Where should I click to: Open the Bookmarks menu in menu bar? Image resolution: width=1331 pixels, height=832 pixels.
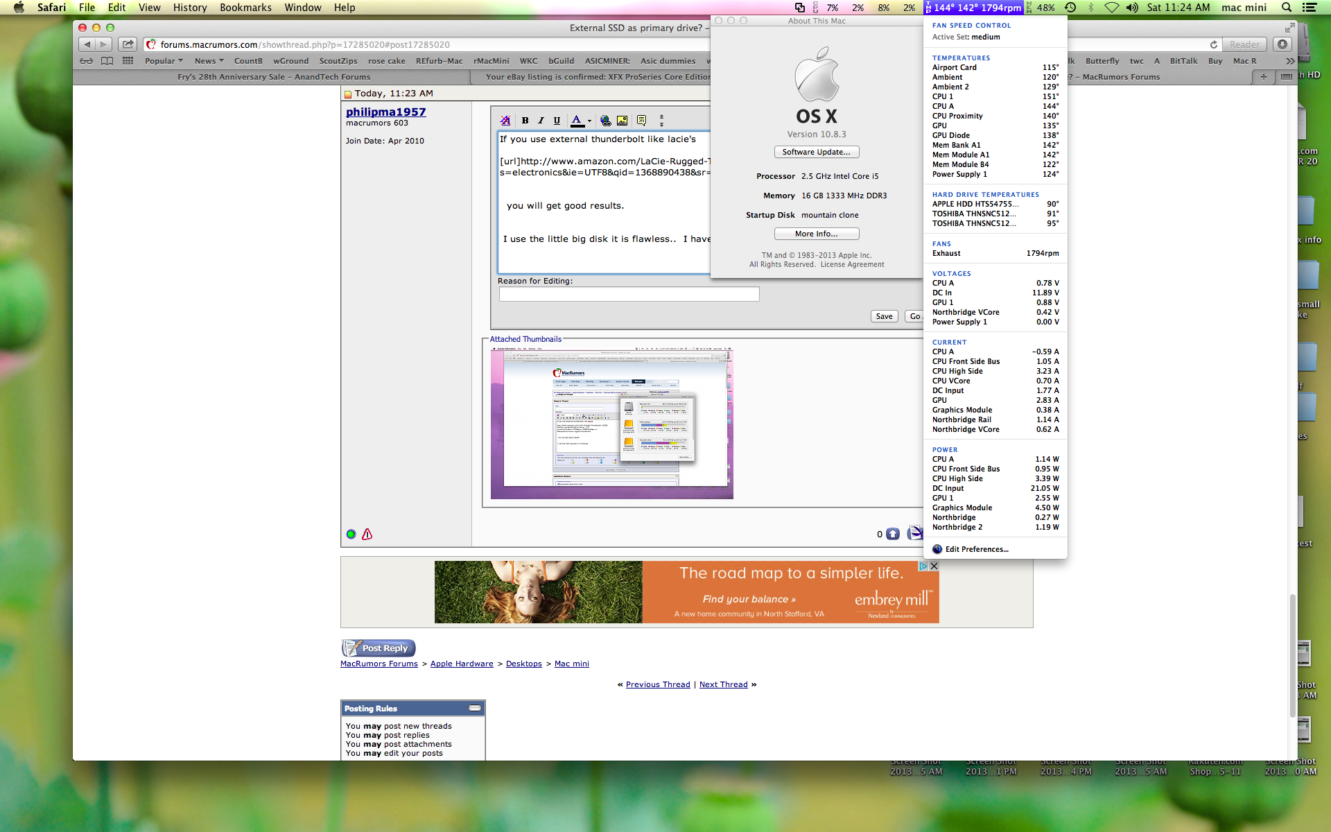coord(245,8)
